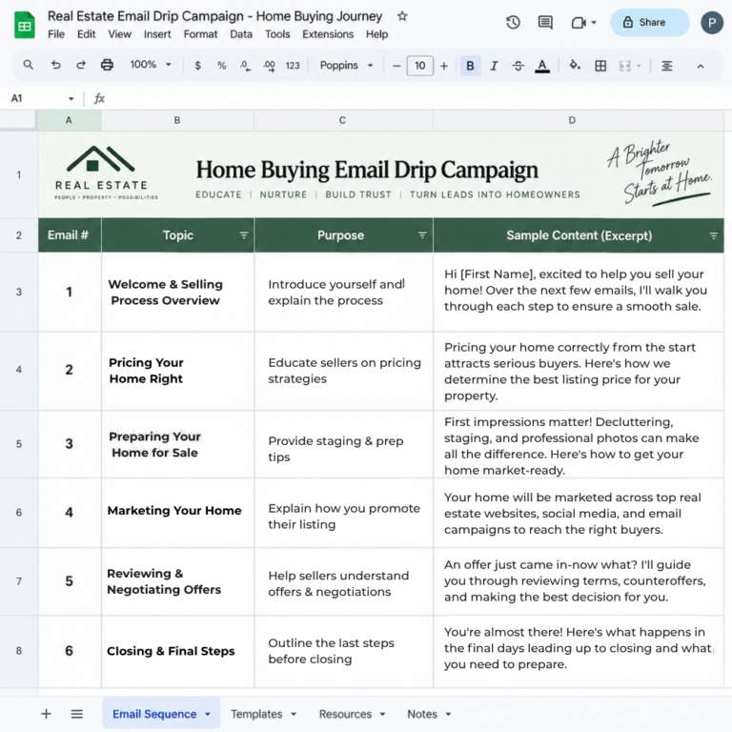Open the Data menu

(241, 34)
